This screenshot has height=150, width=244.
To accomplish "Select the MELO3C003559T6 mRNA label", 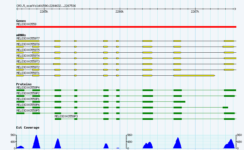I will 28,44.
